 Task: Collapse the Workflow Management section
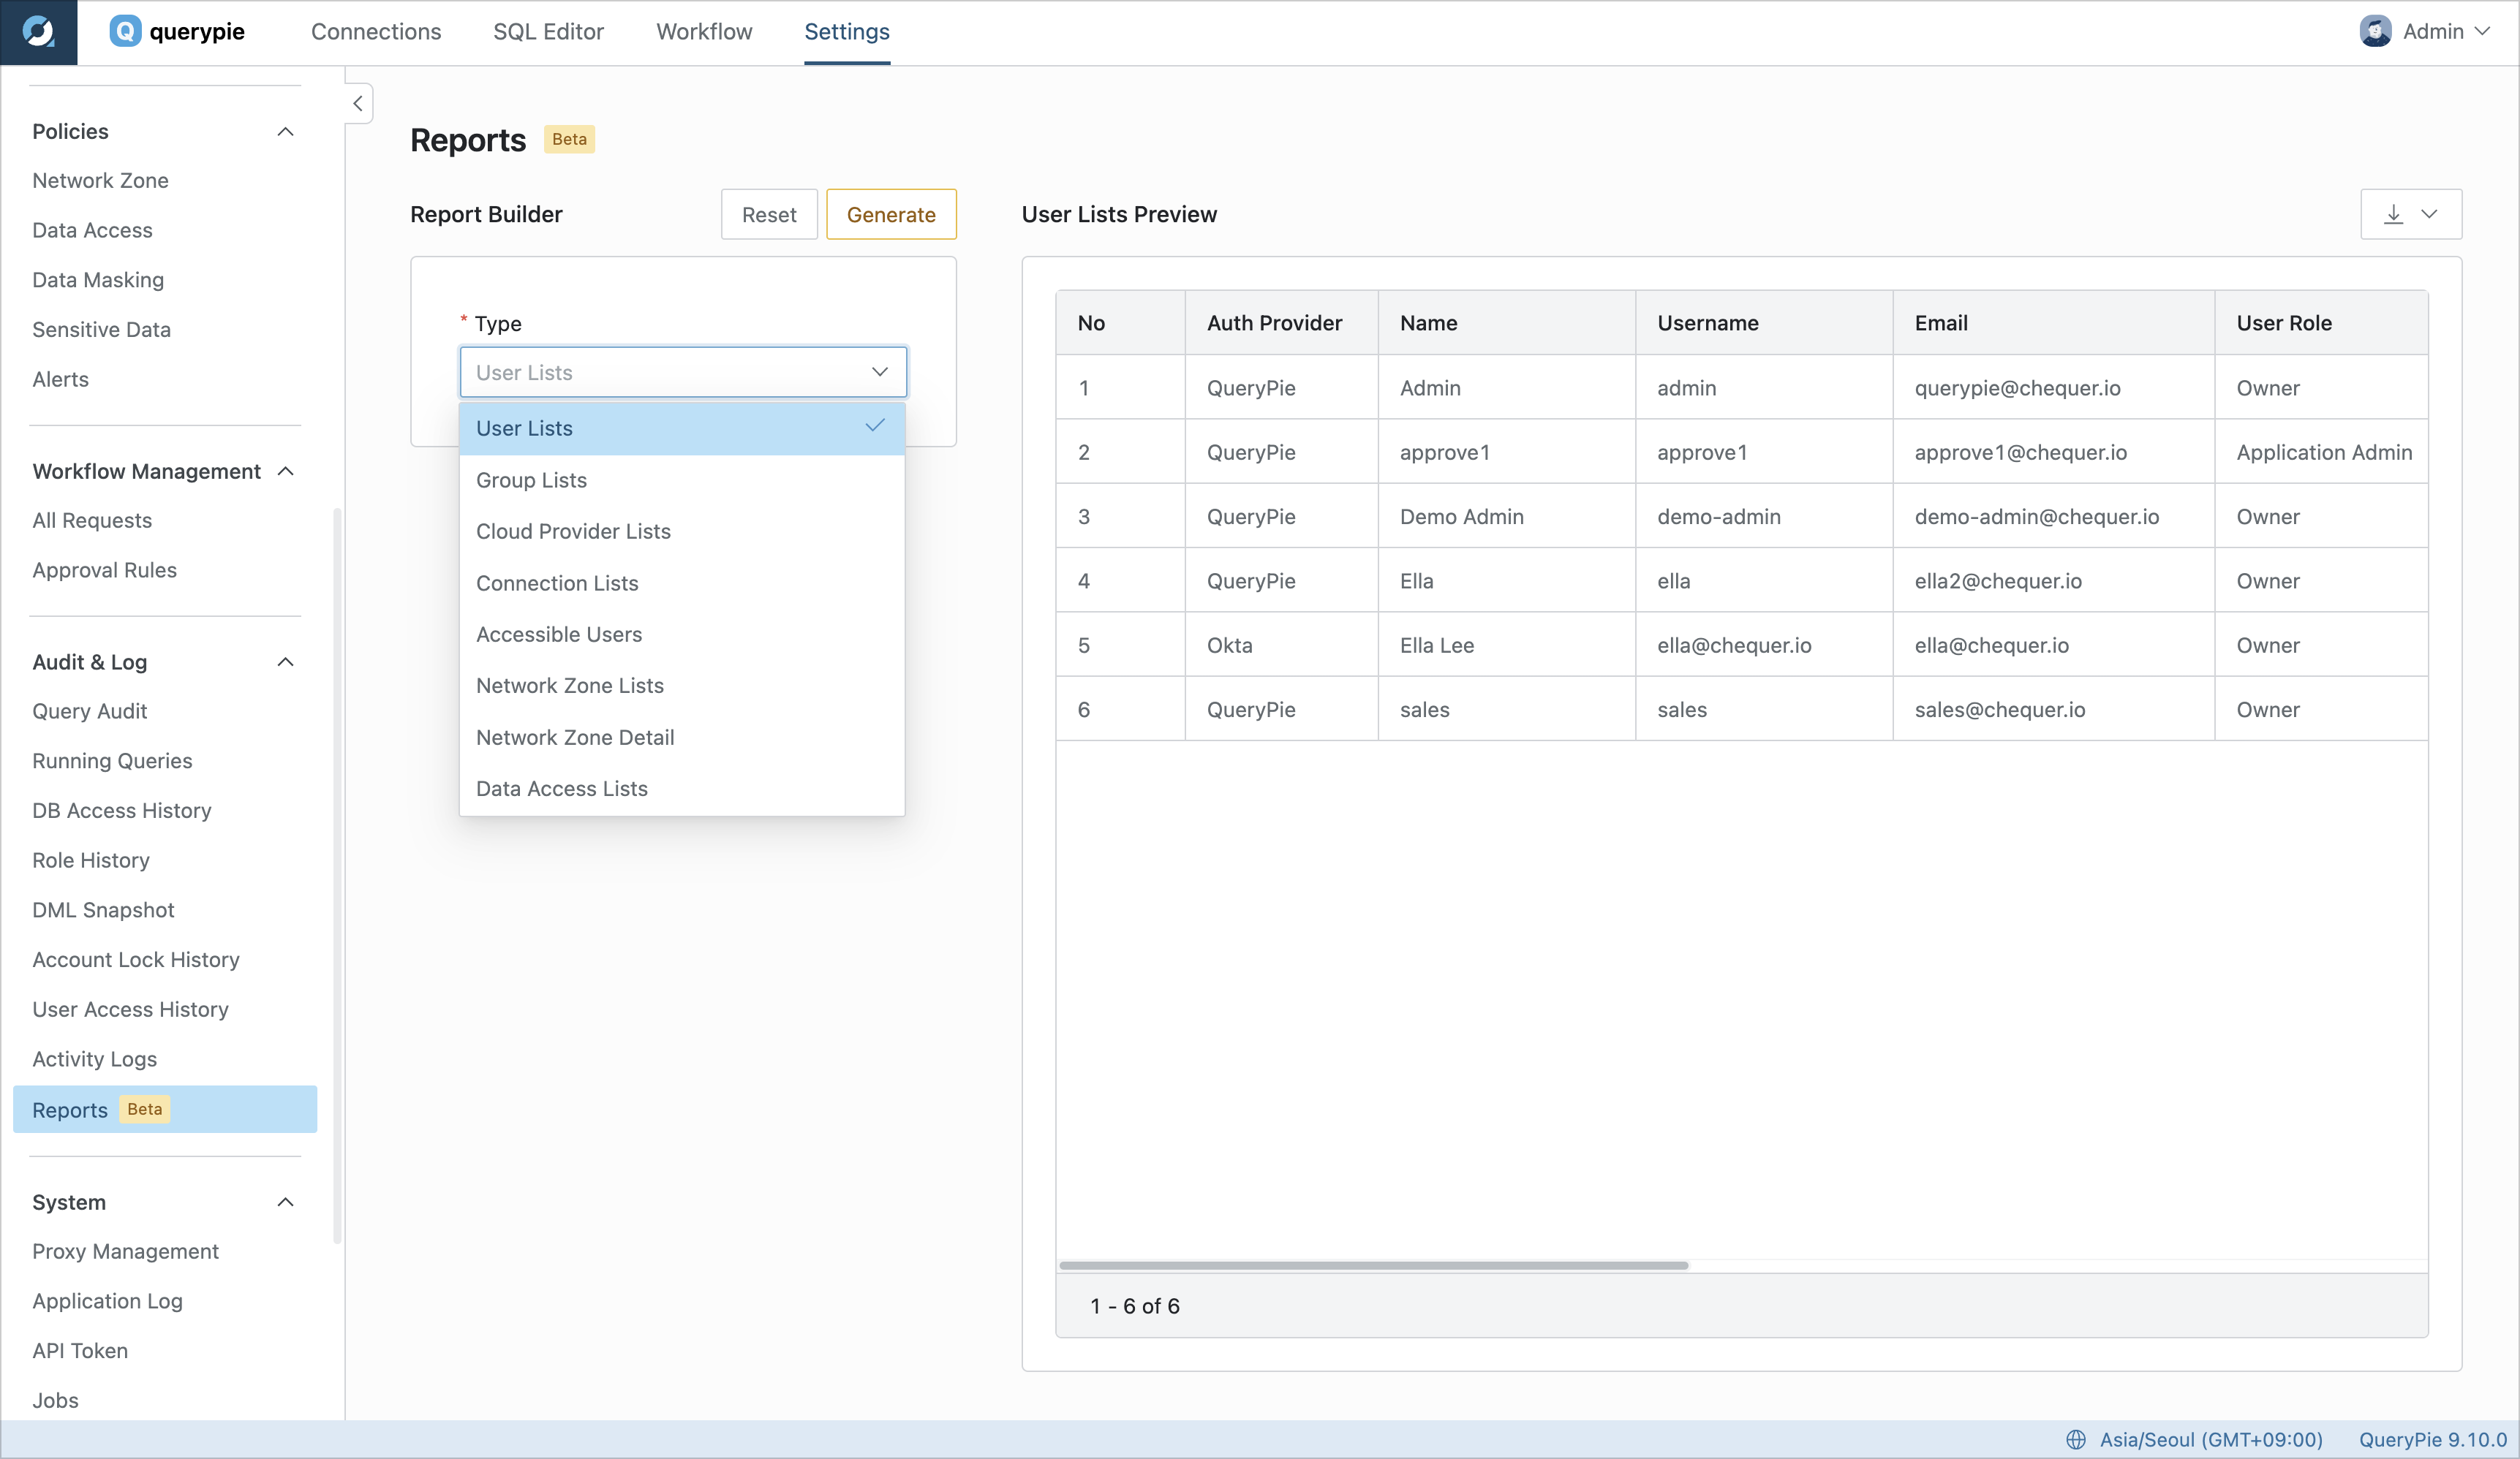(x=285, y=471)
